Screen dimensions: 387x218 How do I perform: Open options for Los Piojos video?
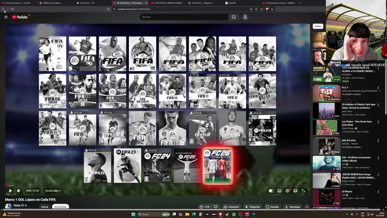click(378, 122)
